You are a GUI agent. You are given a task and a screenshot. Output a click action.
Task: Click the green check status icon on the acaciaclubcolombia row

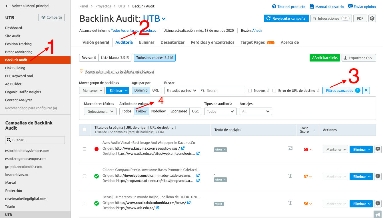tap(96, 203)
